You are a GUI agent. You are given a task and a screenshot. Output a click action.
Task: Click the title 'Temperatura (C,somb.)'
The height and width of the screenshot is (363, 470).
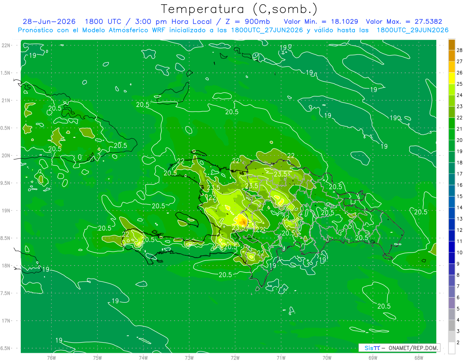[x=239, y=9]
